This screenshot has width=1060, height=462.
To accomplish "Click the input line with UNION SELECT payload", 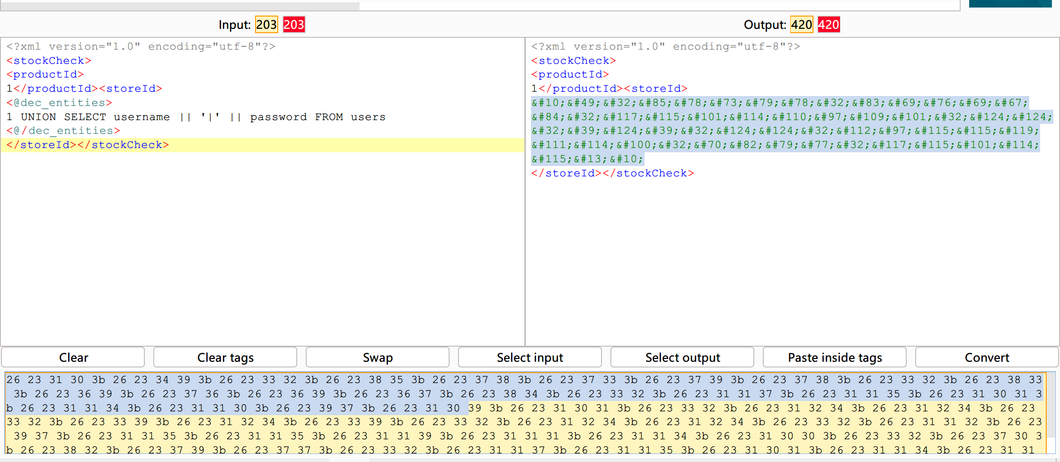I will (196, 117).
